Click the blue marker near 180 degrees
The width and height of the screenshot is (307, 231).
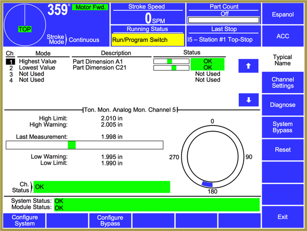click(x=207, y=183)
